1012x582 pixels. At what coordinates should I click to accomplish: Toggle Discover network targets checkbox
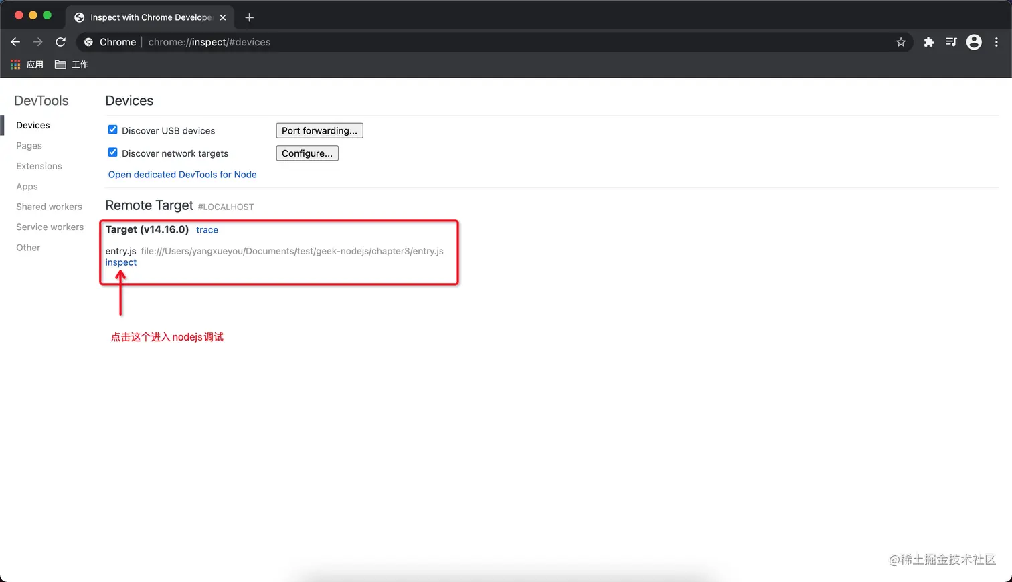113,153
